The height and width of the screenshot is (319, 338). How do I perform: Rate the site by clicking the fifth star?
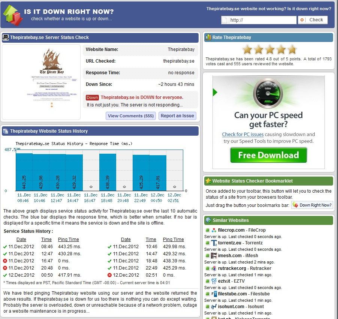pos(292,49)
